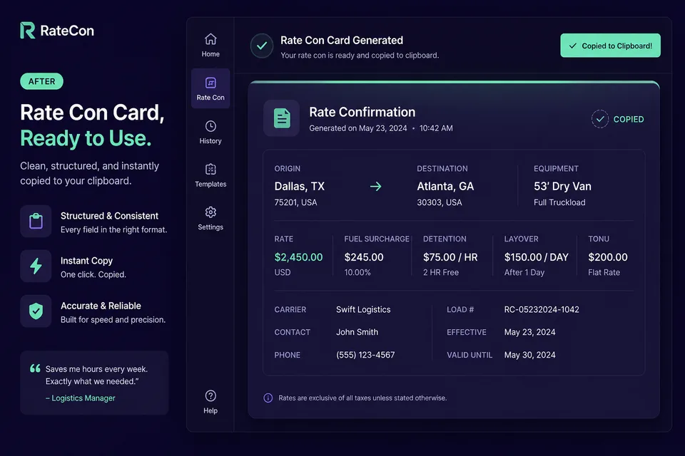This screenshot has height=456, width=685.
Task: Select valid until 'May 30, 2024'
Action: point(529,355)
